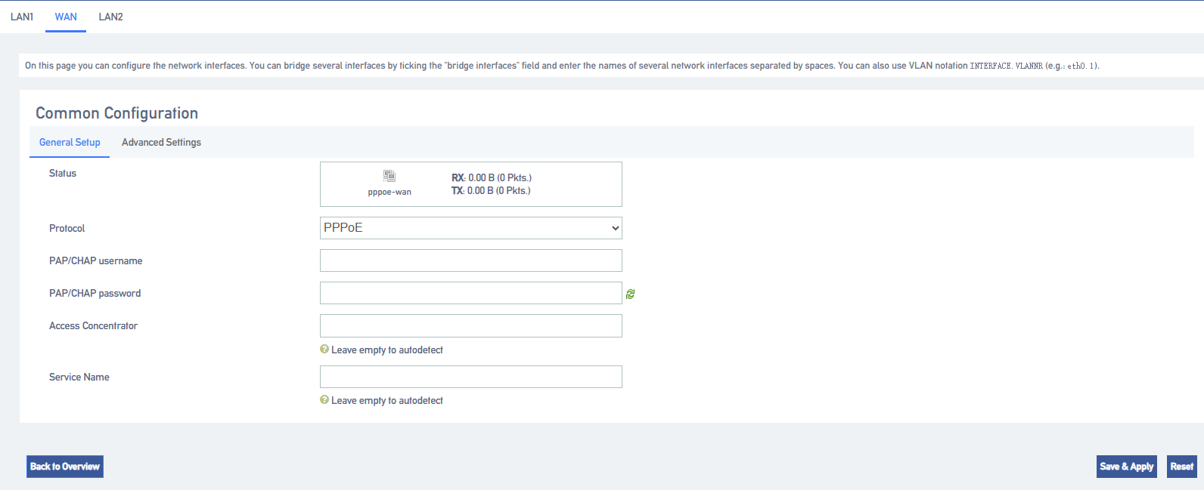Click the autodetect hint below Access Concentrator
Viewport: 1204px width, 490px height.
click(x=387, y=350)
